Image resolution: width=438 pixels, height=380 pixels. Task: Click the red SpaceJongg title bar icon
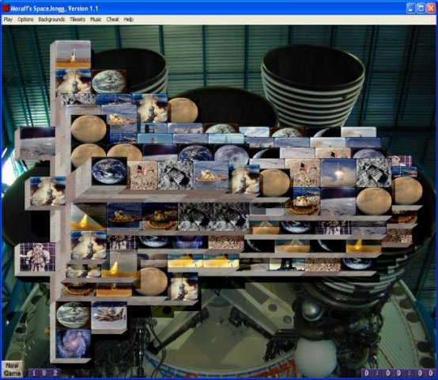point(6,9)
